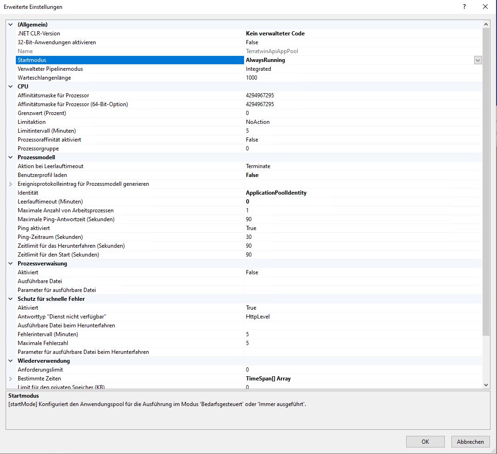497x454 pixels.
Task: Open the Startmodus dropdown arrow
Action: pos(478,60)
